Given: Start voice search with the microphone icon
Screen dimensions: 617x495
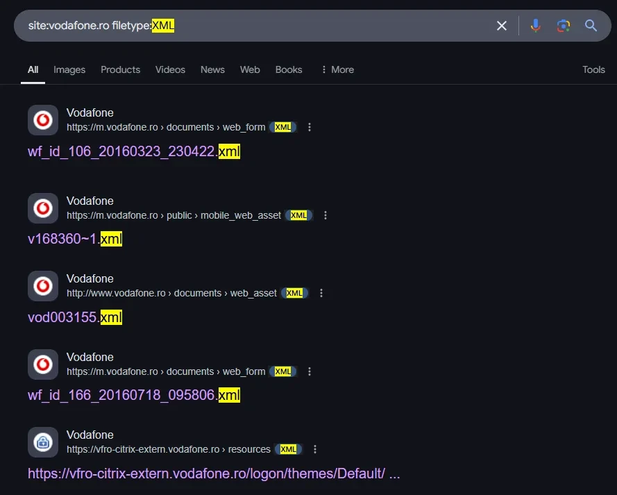Looking at the screenshot, I should 535,26.
